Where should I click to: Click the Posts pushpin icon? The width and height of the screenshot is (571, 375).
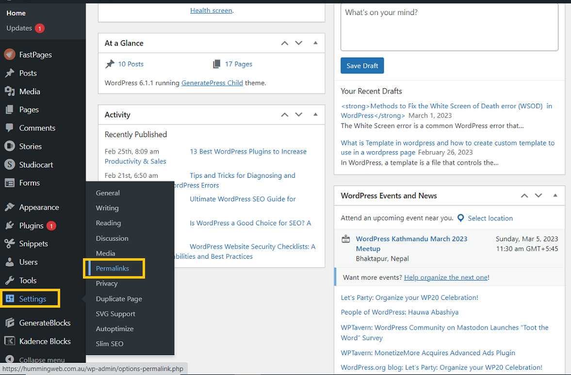[10, 73]
